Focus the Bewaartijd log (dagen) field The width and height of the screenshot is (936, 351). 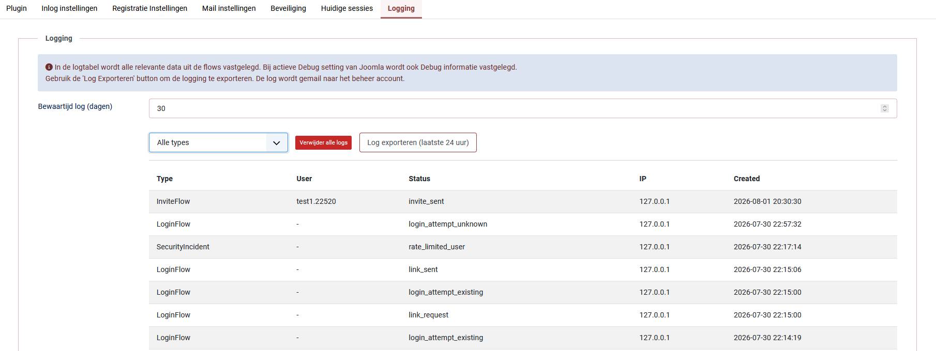click(523, 108)
